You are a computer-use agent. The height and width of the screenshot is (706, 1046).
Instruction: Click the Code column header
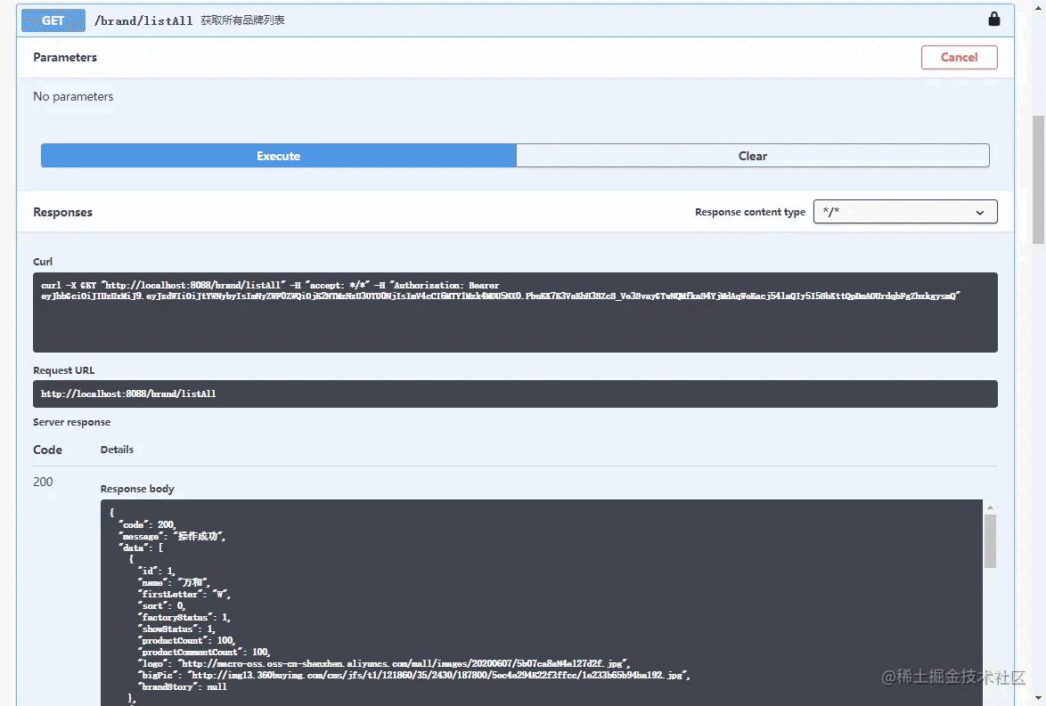(47, 450)
